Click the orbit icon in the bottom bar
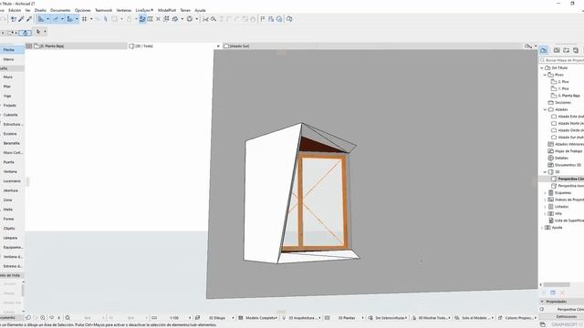584x328 pixels. (x=52, y=318)
